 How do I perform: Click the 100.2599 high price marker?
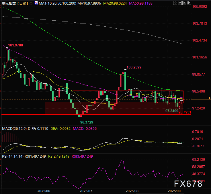coord(134,67)
